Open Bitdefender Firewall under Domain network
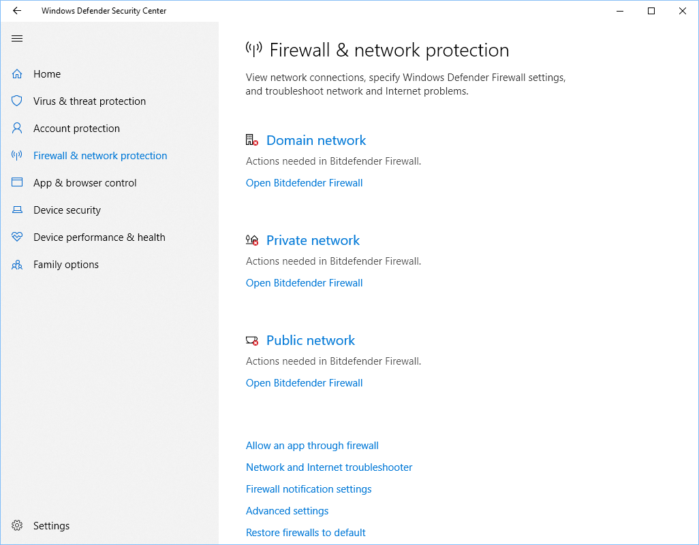The image size is (699, 545). 305,183
